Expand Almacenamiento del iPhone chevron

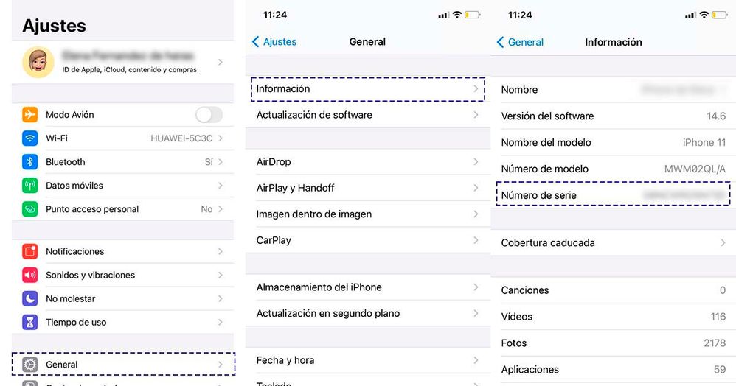476,287
